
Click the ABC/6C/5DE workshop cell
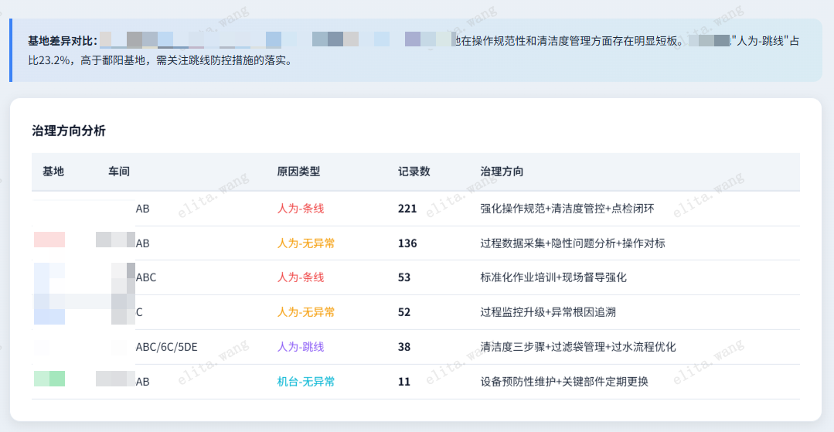[166, 347]
